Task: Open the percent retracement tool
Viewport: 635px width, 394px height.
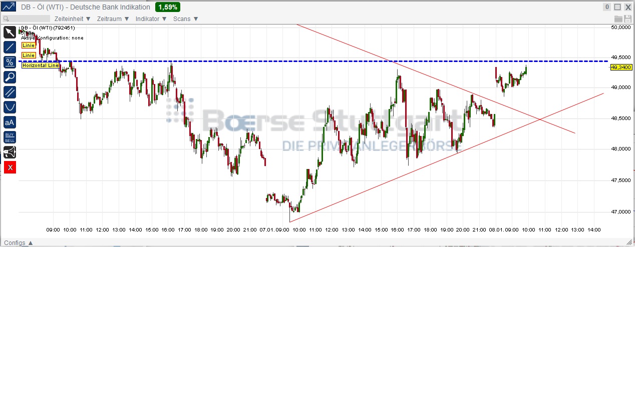Action: (9, 62)
